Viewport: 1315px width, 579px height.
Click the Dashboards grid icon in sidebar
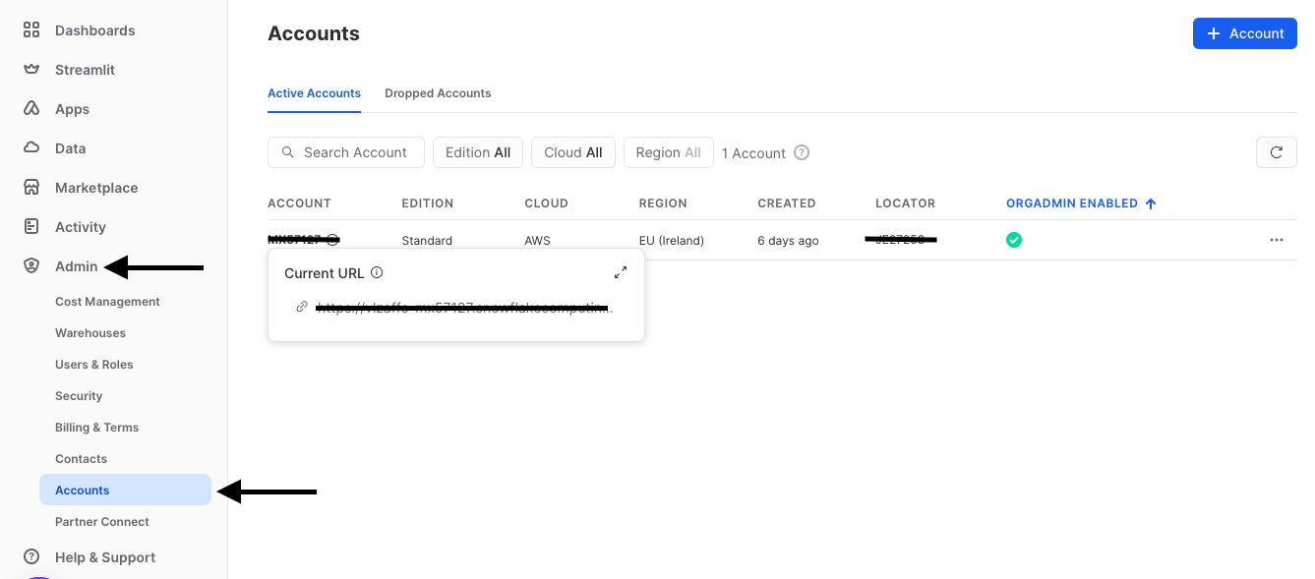pyautogui.click(x=31, y=30)
